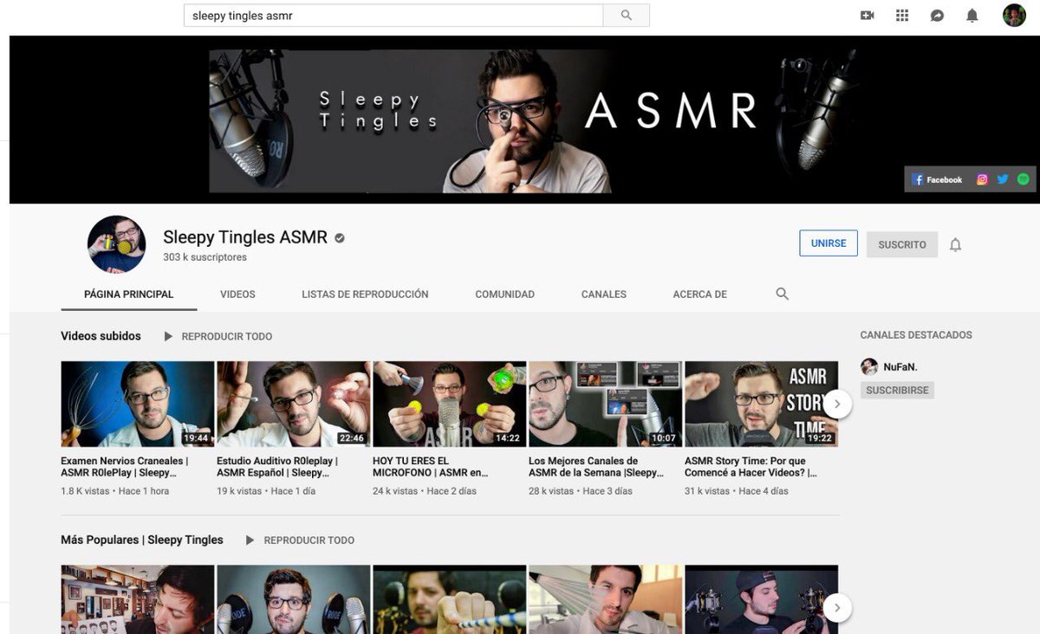Open the Más Populares thumbnail with Rode microphones

click(x=293, y=599)
